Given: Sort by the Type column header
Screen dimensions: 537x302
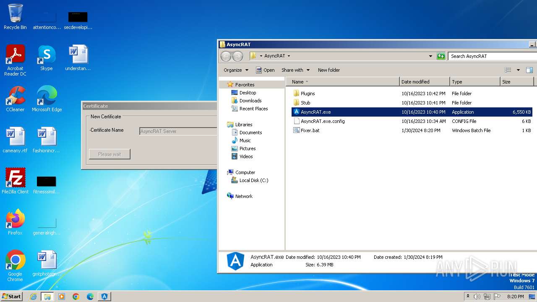Looking at the screenshot, I should 475,82.
